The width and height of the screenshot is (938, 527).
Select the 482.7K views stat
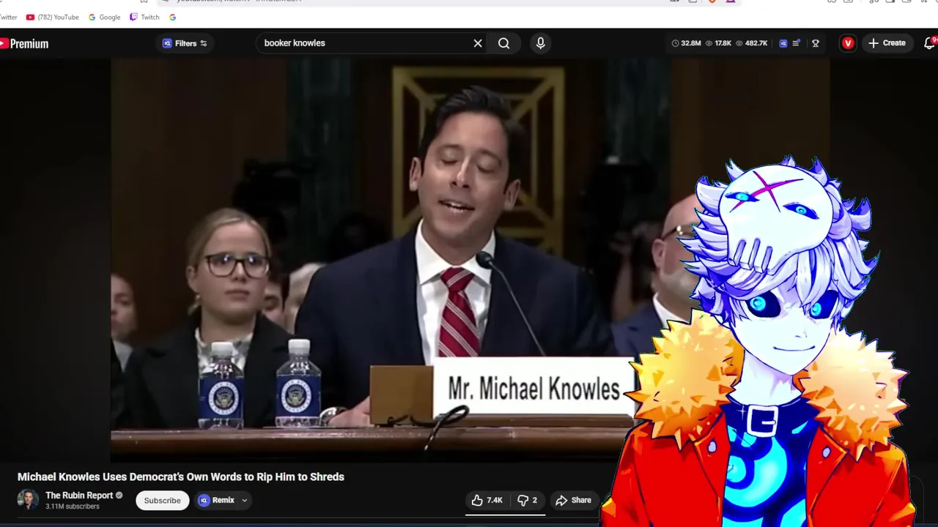pos(751,43)
